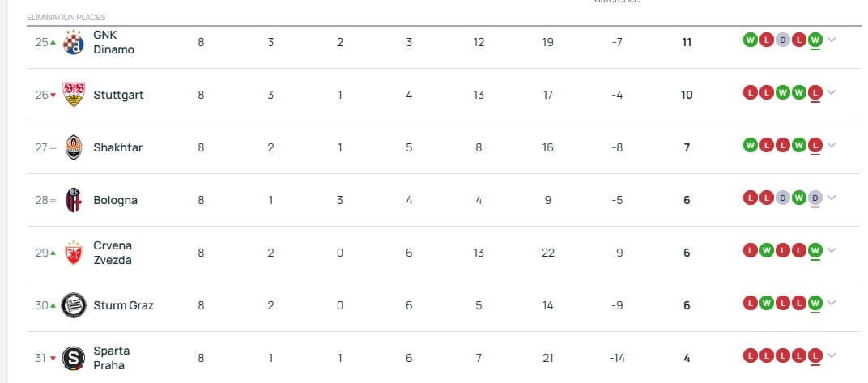Expand Sparta Praha row details chevron
The width and height of the screenshot is (868, 383).
coord(831,355)
